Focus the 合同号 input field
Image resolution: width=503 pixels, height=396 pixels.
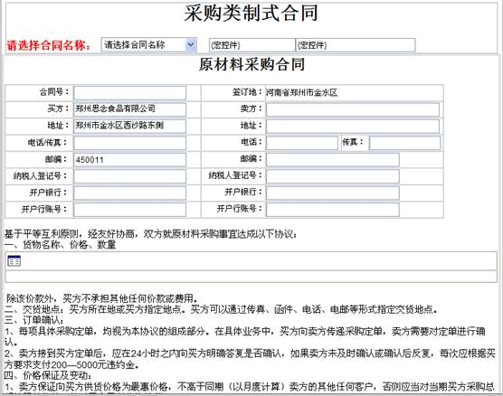[130, 92]
